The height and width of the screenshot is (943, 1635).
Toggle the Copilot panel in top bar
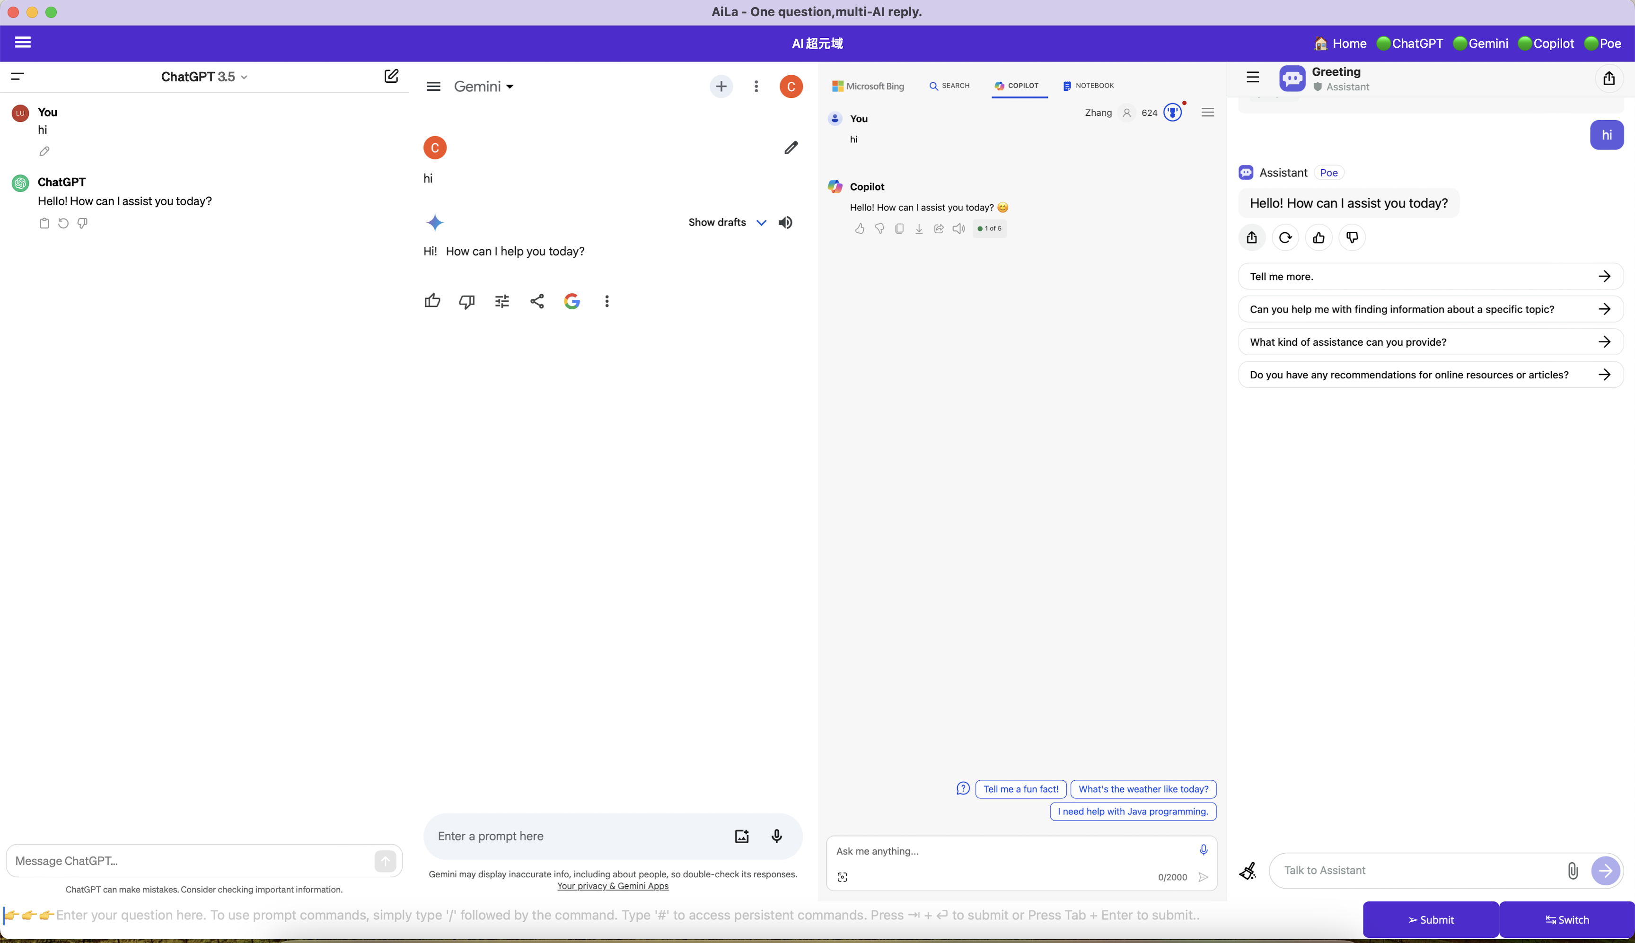click(x=1546, y=44)
